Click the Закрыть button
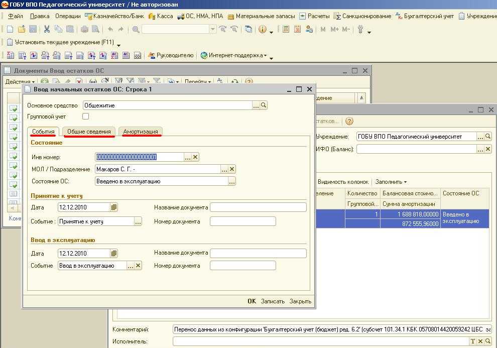 300,301
